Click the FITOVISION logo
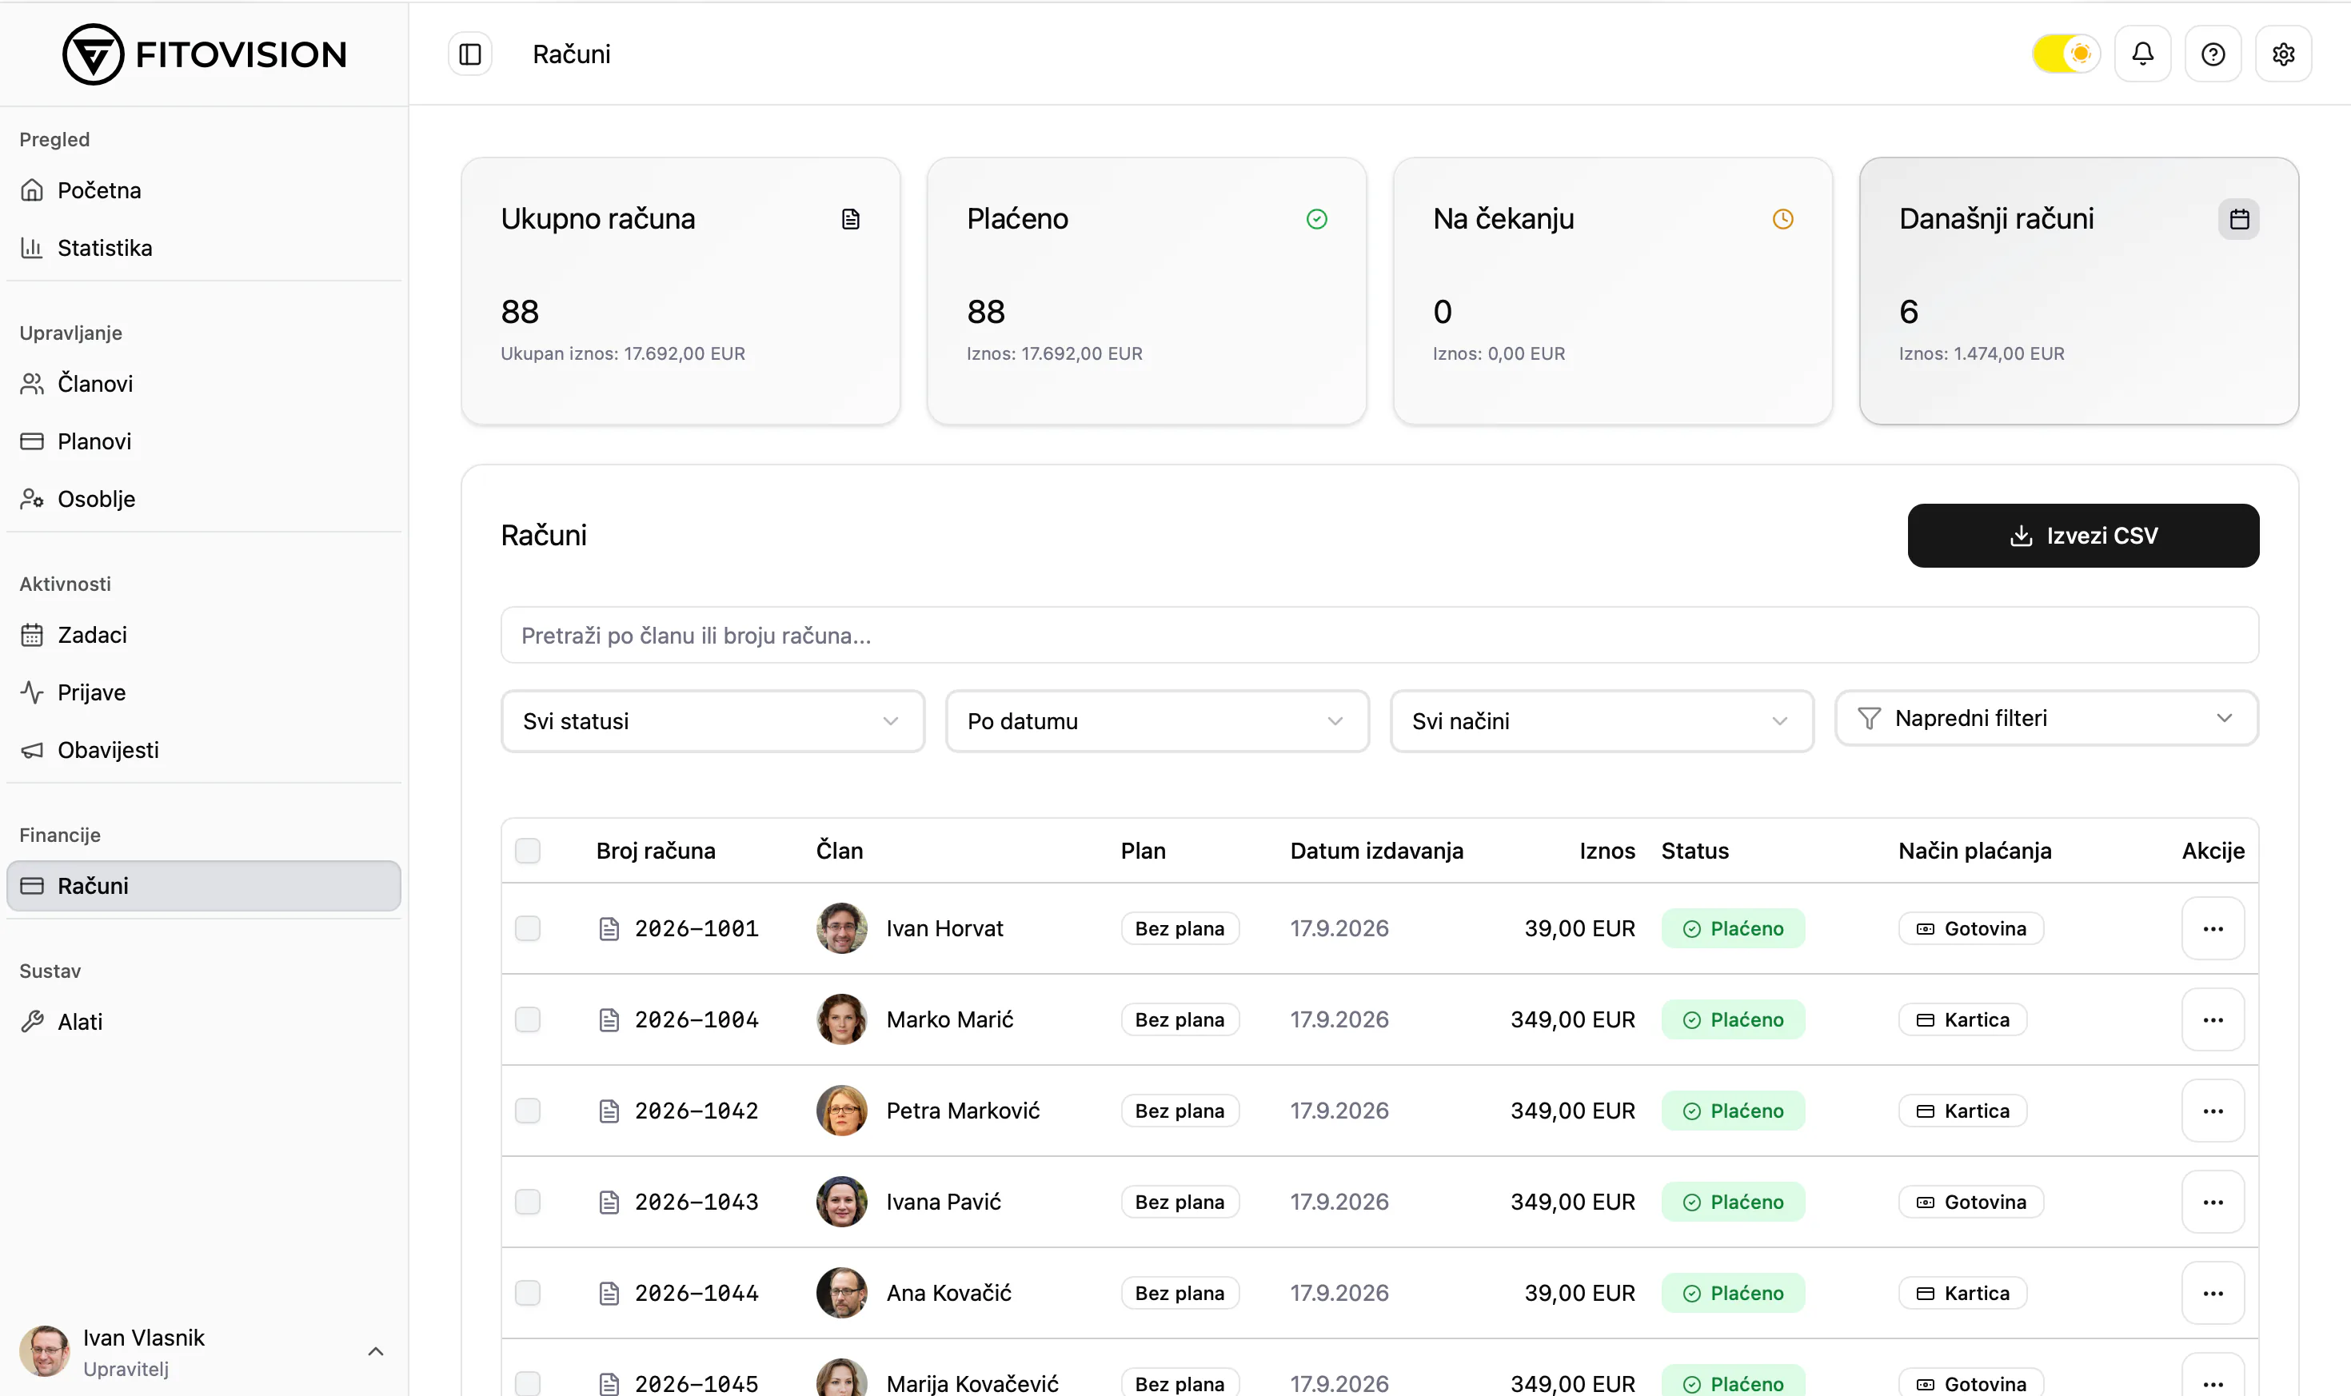2351x1396 pixels. coord(204,54)
